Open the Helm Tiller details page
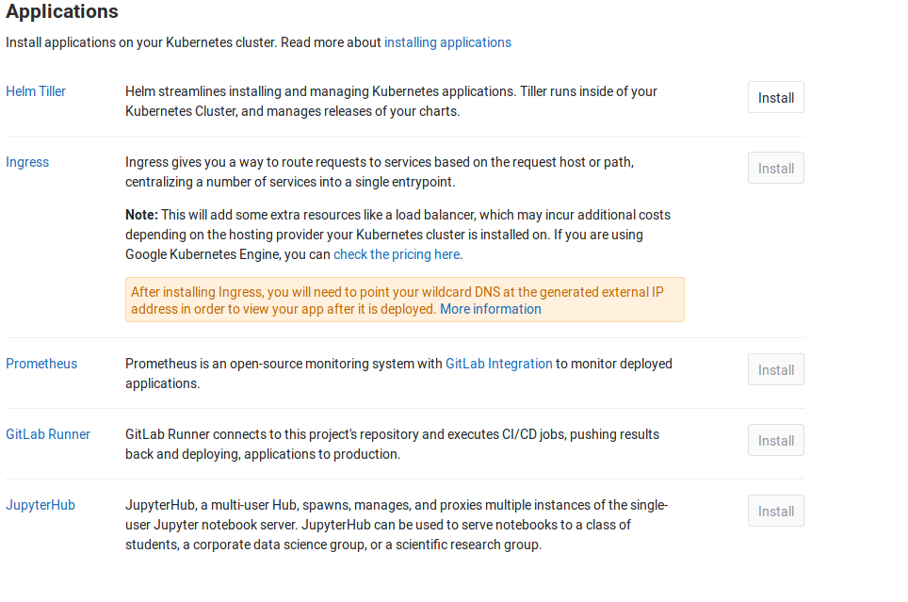 pyautogui.click(x=35, y=91)
